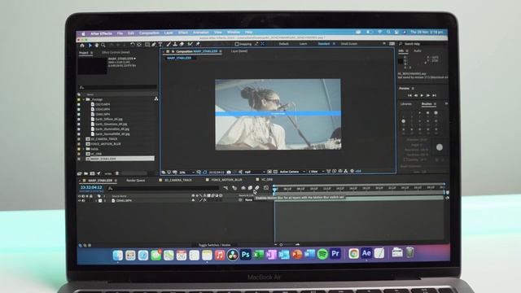Open the Composition menu
This screenshot has height=293, width=521.
click(x=149, y=33)
